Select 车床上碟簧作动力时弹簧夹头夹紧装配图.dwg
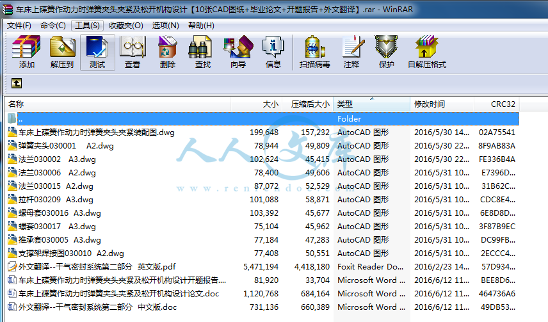548x322 pixels. (x=97, y=132)
